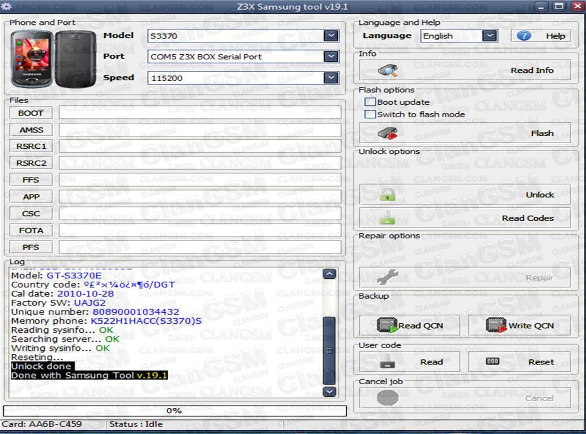Image resolution: width=586 pixels, height=434 pixels.
Task: Click the app gear icon in title bar
Action: [6, 6]
